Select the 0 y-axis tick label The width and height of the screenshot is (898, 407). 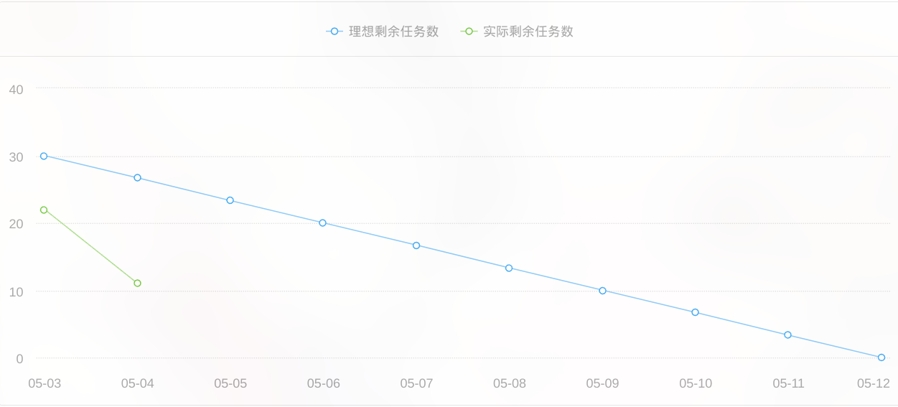click(19, 359)
